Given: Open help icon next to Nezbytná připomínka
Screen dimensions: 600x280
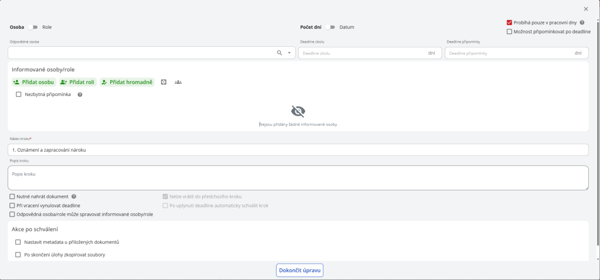Looking at the screenshot, I should (x=80, y=94).
